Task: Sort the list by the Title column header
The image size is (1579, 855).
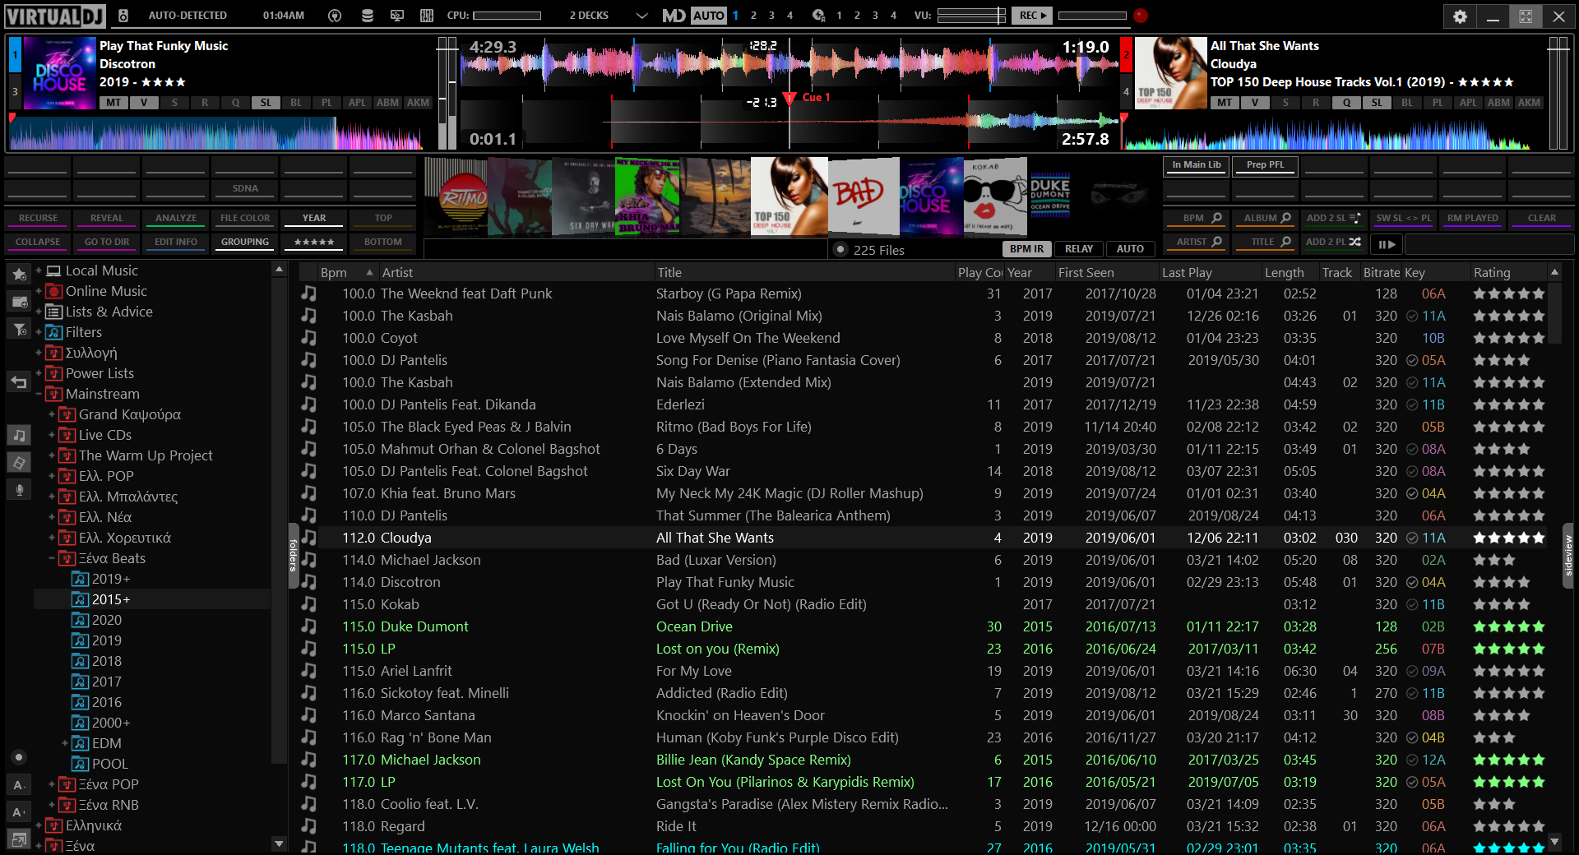Action: (x=803, y=272)
